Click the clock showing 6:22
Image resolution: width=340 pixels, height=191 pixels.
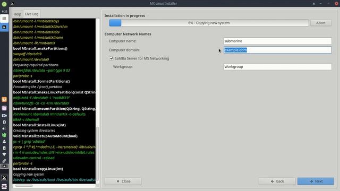[4, 11]
